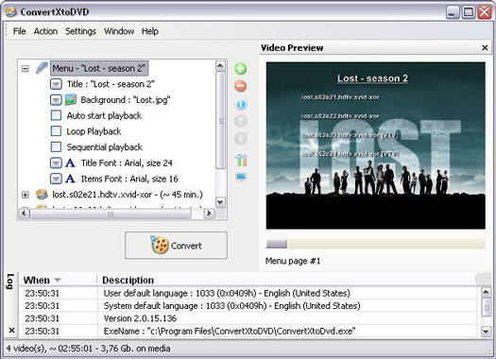Select log row "System default language"
Screen dimensions: 496x359
248,305
